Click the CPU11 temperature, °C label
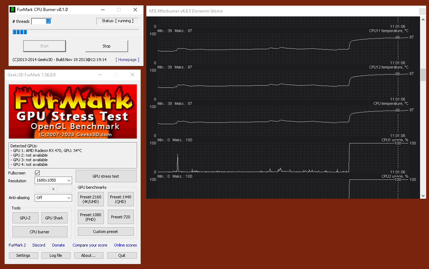429x269 pixels. (x=389, y=31)
